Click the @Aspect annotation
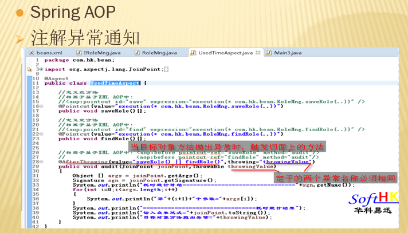408x233 pixels. (x=56, y=78)
